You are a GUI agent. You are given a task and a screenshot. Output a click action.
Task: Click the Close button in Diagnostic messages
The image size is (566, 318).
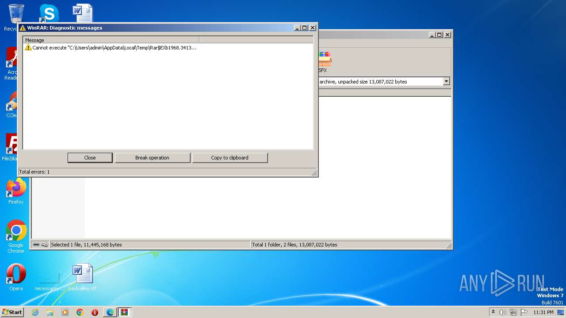(90, 158)
